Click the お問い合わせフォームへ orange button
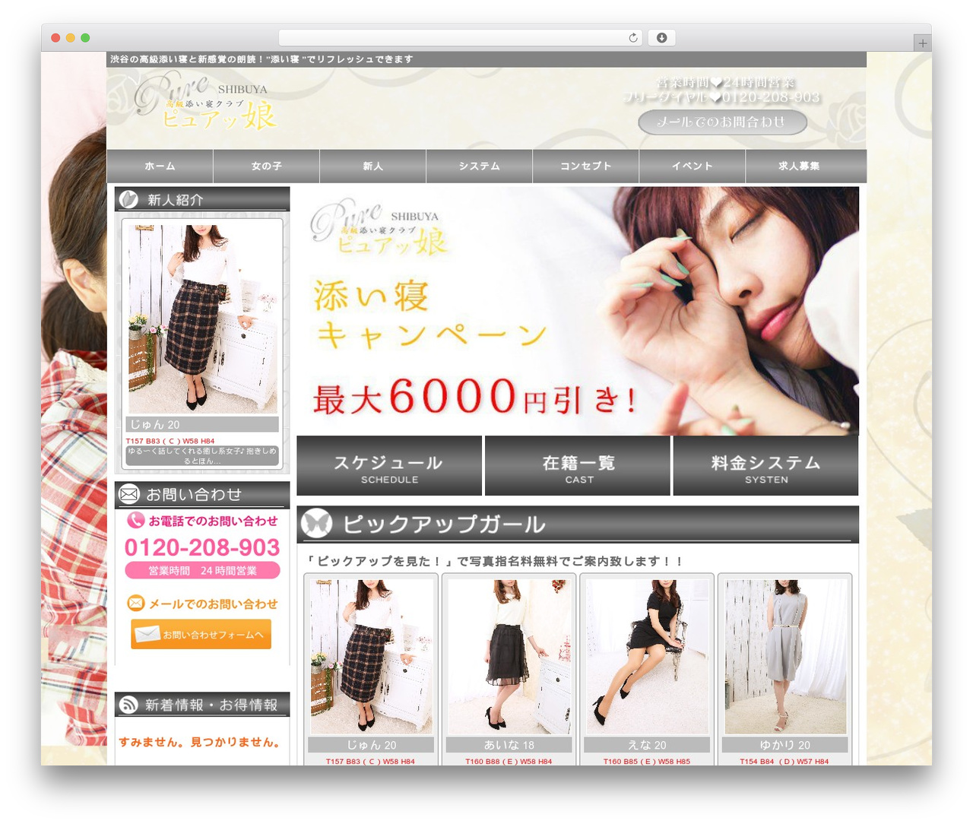This screenshot has height=824, width=973. point(201,634)
